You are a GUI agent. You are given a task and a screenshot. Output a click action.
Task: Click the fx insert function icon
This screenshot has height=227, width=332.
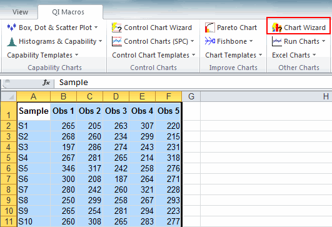point(46,83)
